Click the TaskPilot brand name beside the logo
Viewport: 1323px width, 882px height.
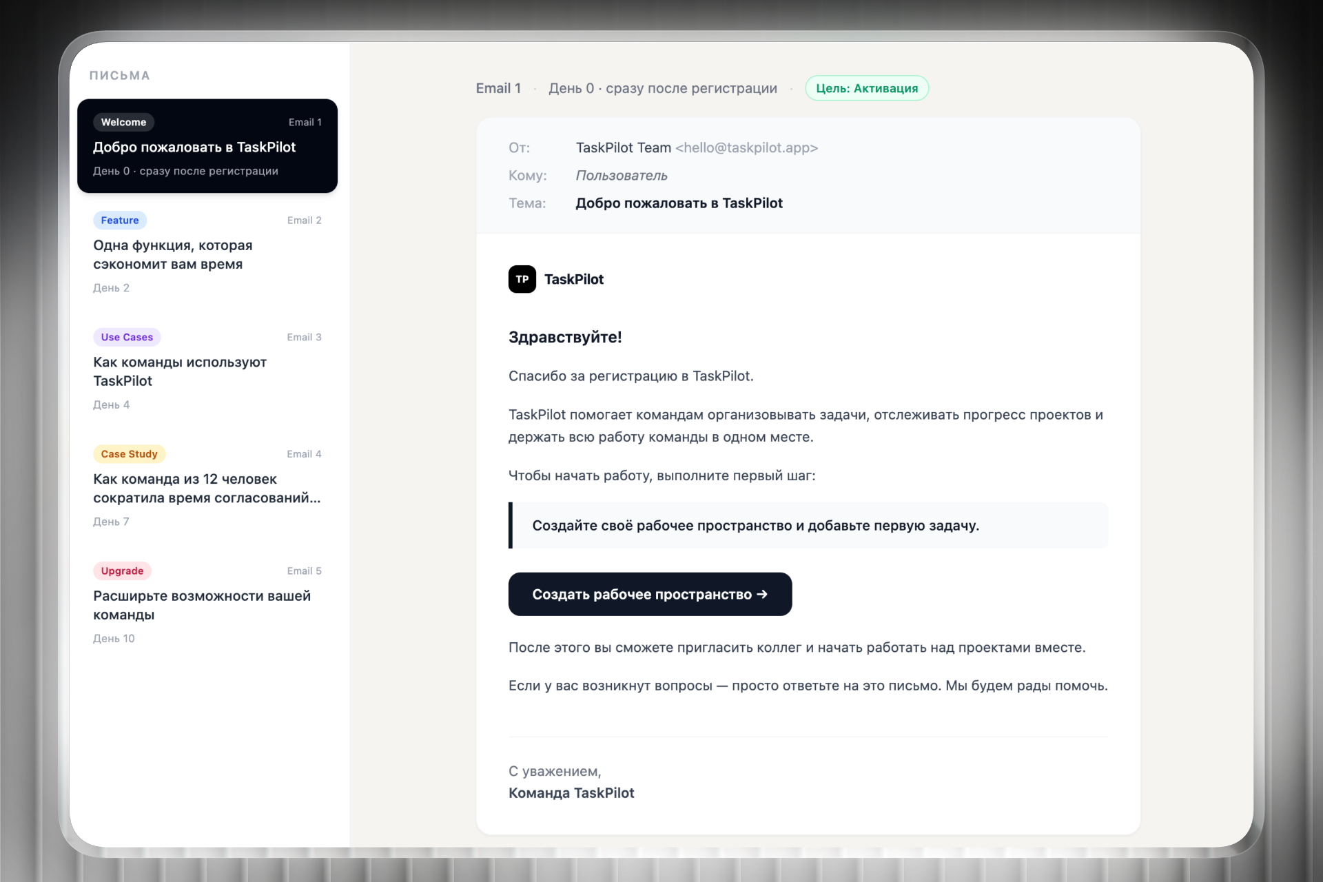click(573, 279)
